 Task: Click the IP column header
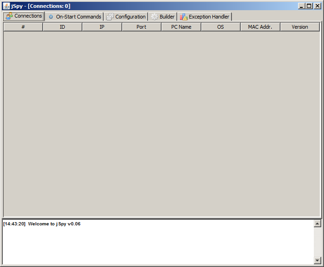102,27
